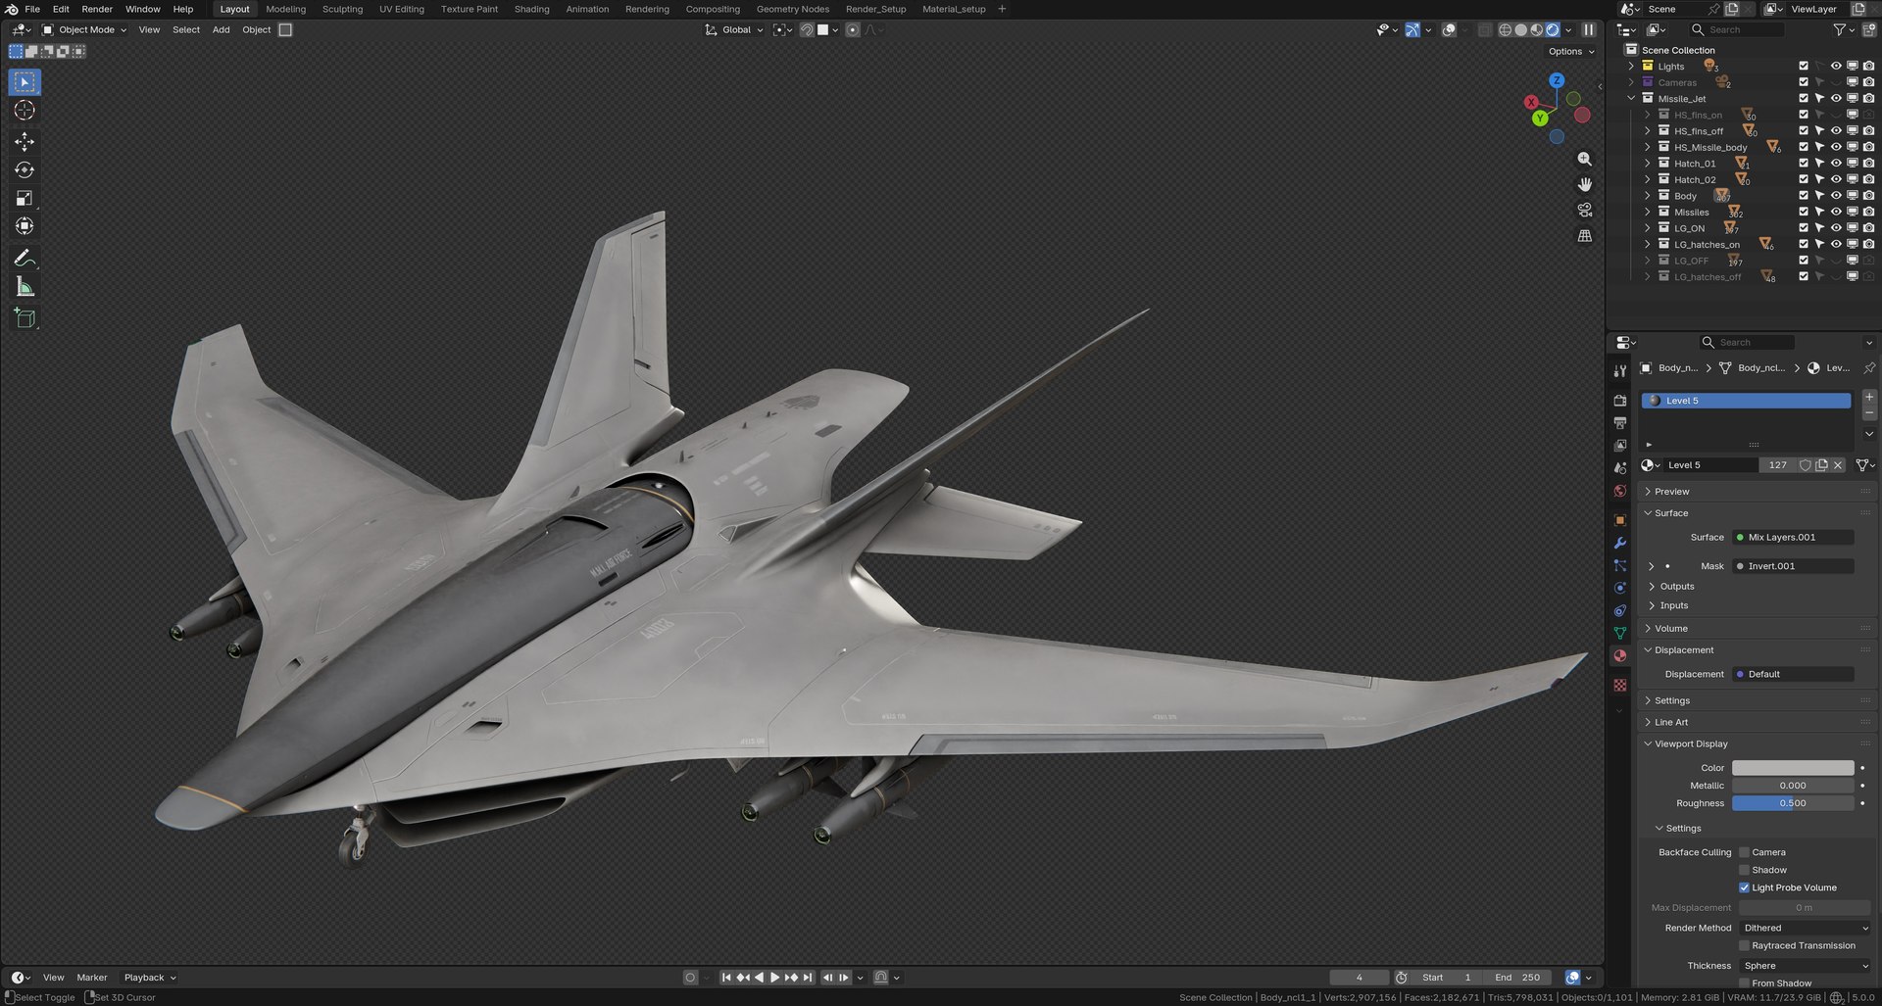Toggle X-ray mode in the header
Screen dimensions: 1882x1006
point(1485,30)
